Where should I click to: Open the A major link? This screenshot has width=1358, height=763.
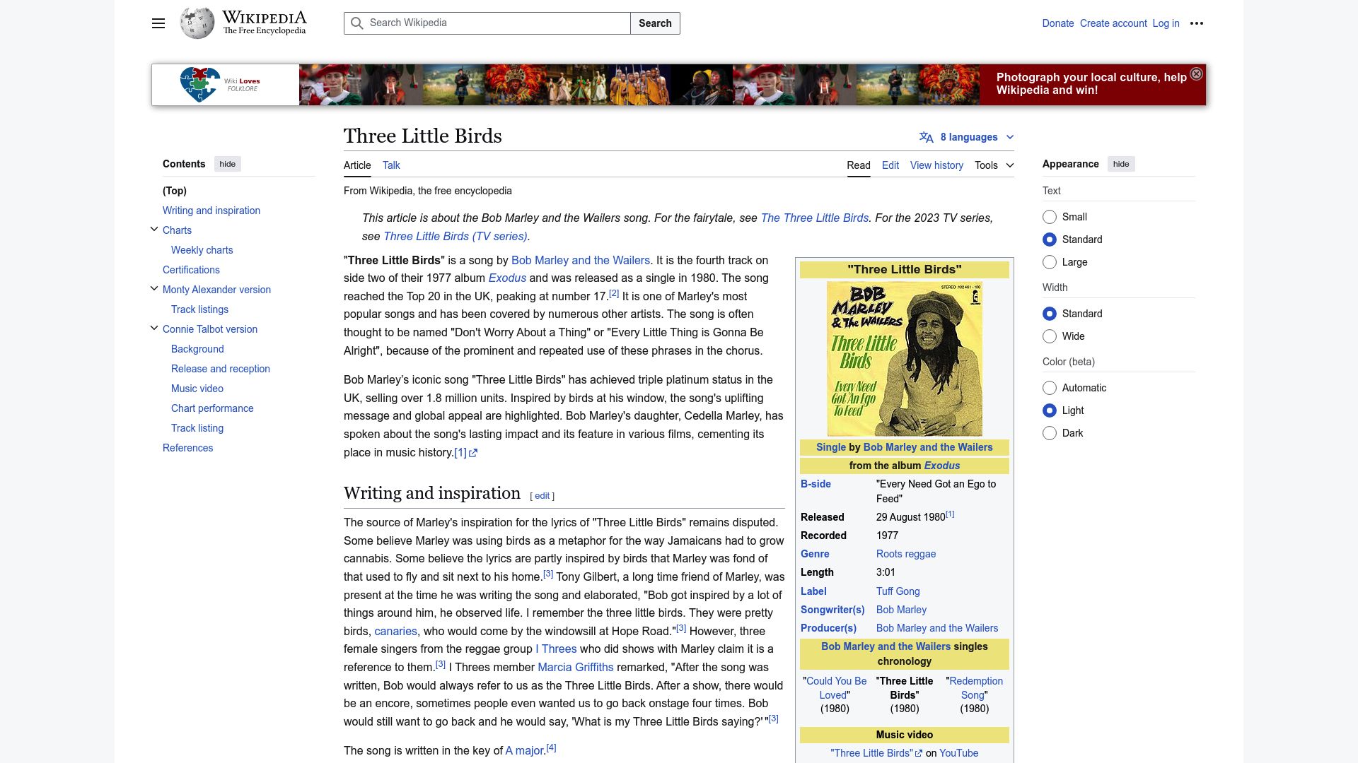pyautogui.click(x=525, y=750)
